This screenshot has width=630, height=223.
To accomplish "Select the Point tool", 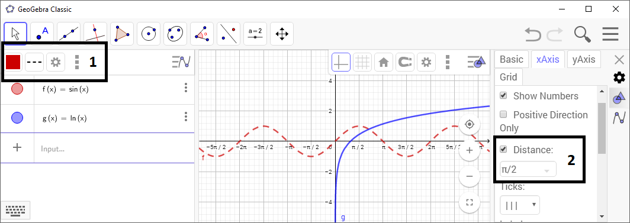I will 42,34.
